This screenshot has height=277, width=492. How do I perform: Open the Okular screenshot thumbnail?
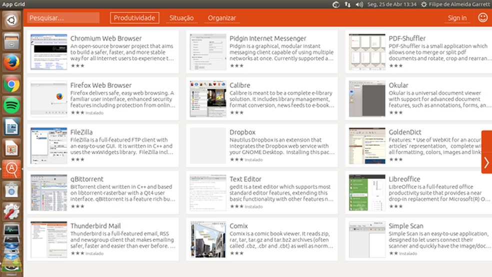coord(367,99)
